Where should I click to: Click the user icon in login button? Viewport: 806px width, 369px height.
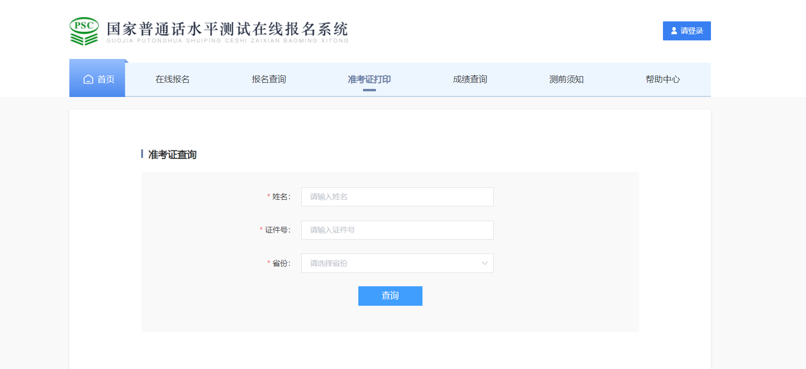674,31
